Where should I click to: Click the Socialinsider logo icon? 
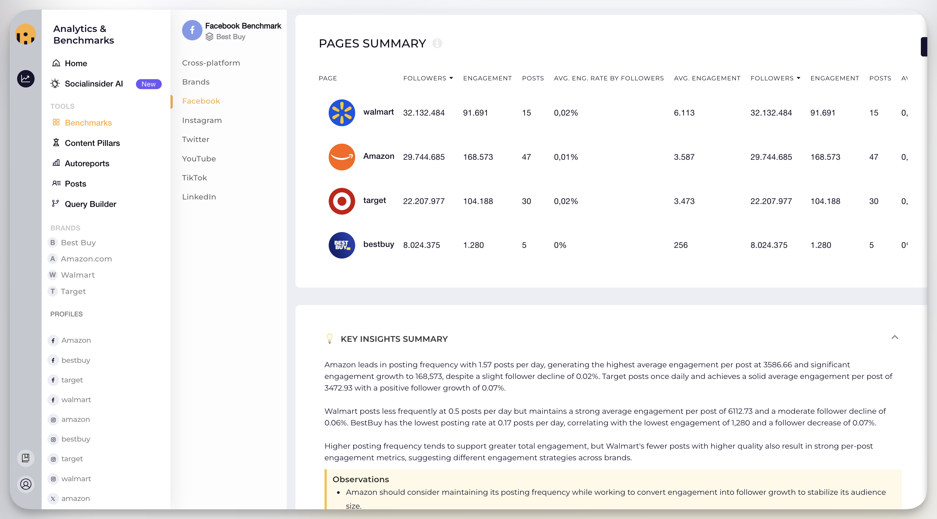tap(26, 35)
